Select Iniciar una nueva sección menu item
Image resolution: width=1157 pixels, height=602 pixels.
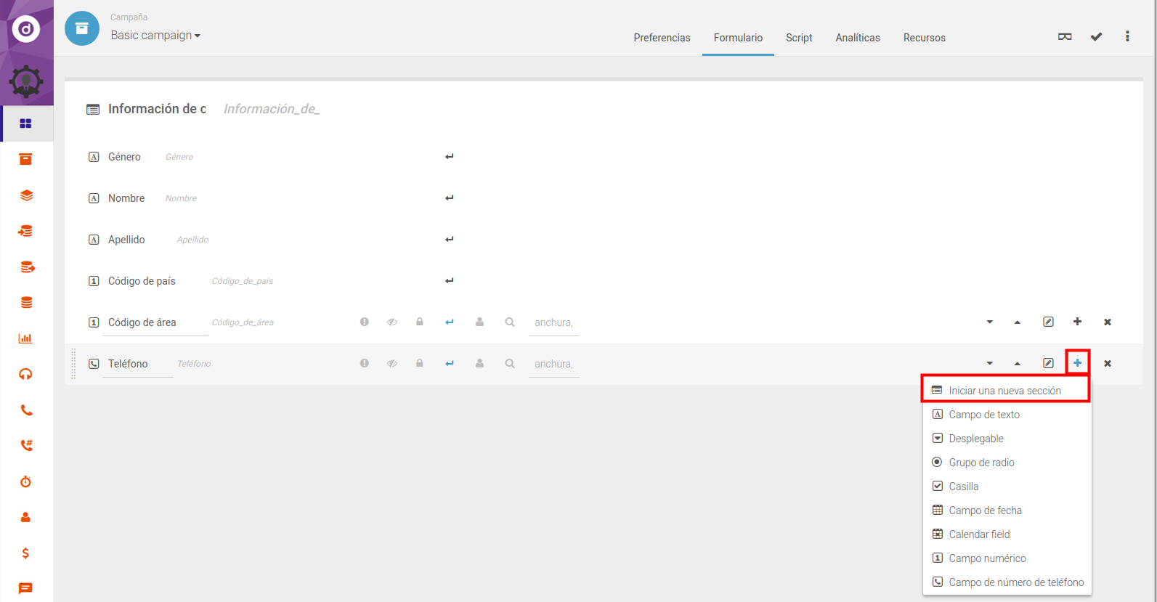[1004, 391]
